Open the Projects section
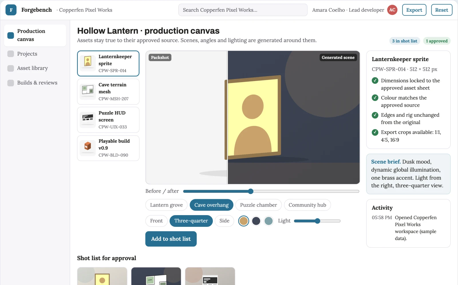Screen dimensions: 458x285 [x=35, y=54]
